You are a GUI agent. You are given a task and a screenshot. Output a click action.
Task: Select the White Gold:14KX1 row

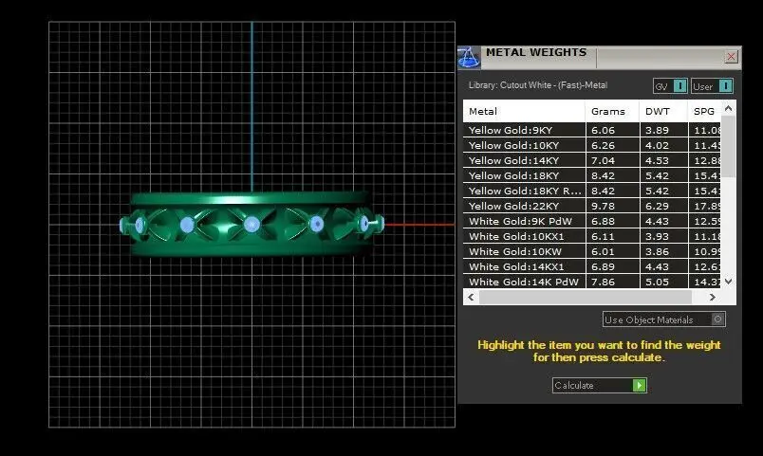pos(592,266)
